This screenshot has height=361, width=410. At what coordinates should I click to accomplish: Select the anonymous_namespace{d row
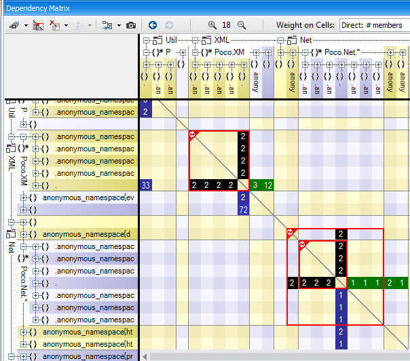(88, 234)
